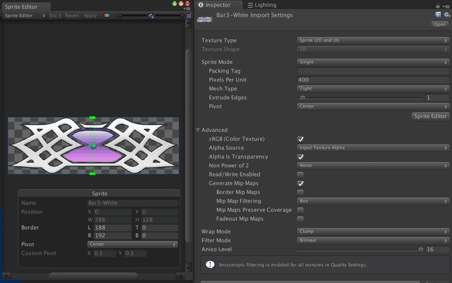Change the Wrap Mode dropdown from Clamp
452x283 pixels.
(373, 231)
